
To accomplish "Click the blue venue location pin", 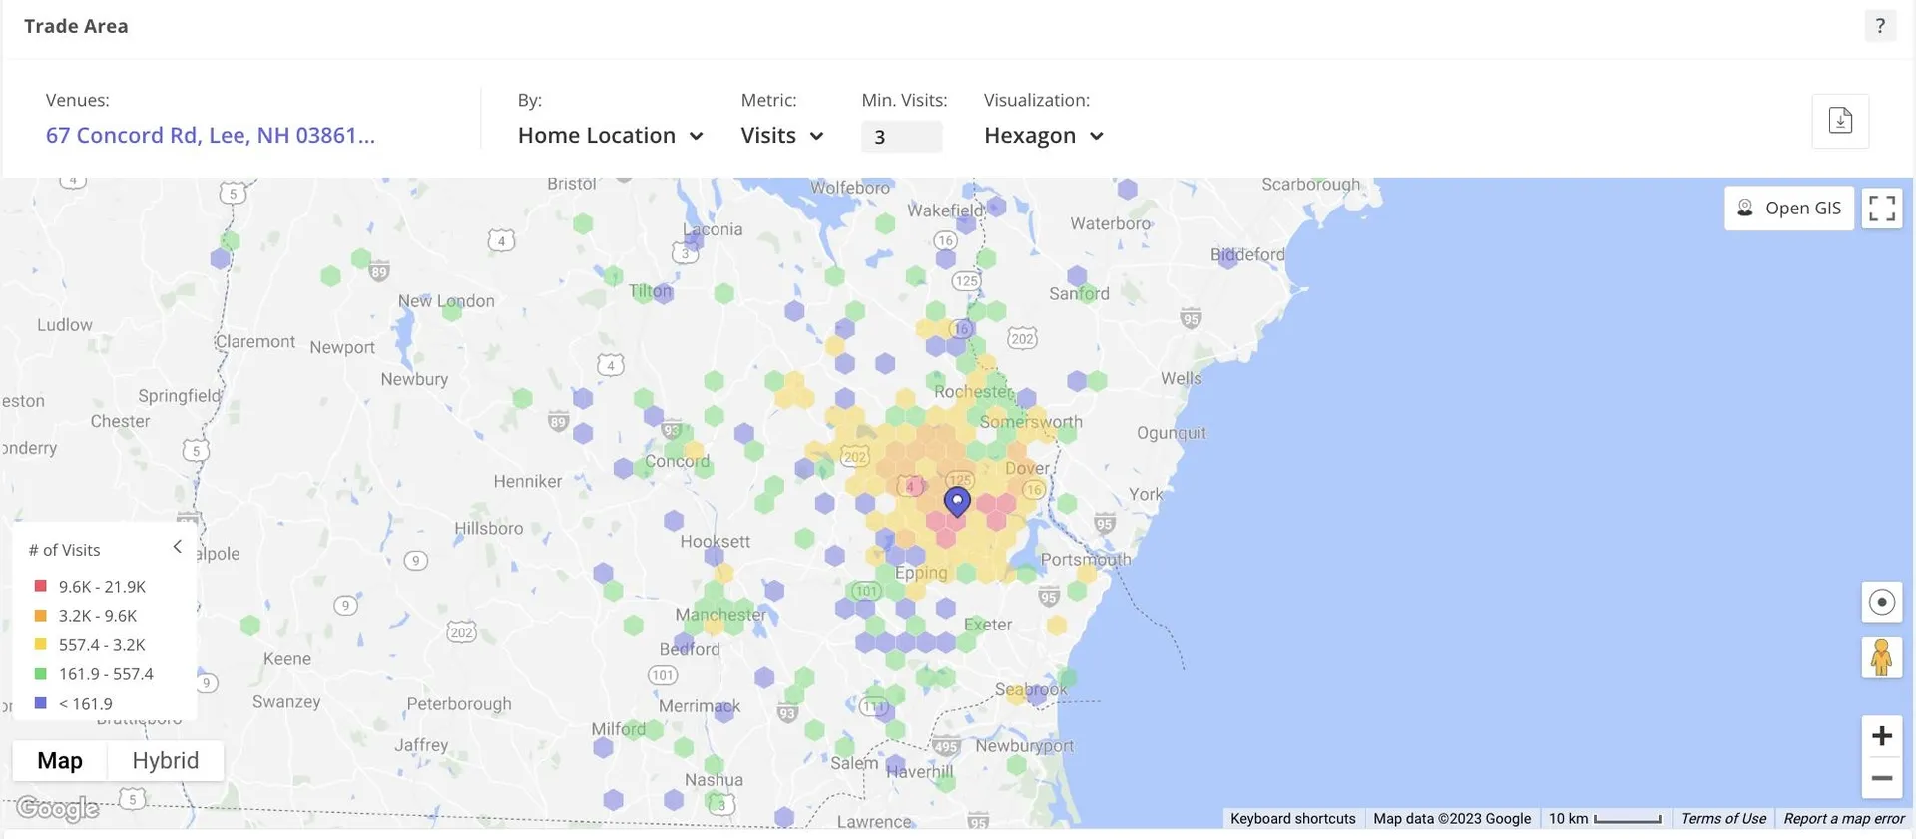I will coord(957,501).
